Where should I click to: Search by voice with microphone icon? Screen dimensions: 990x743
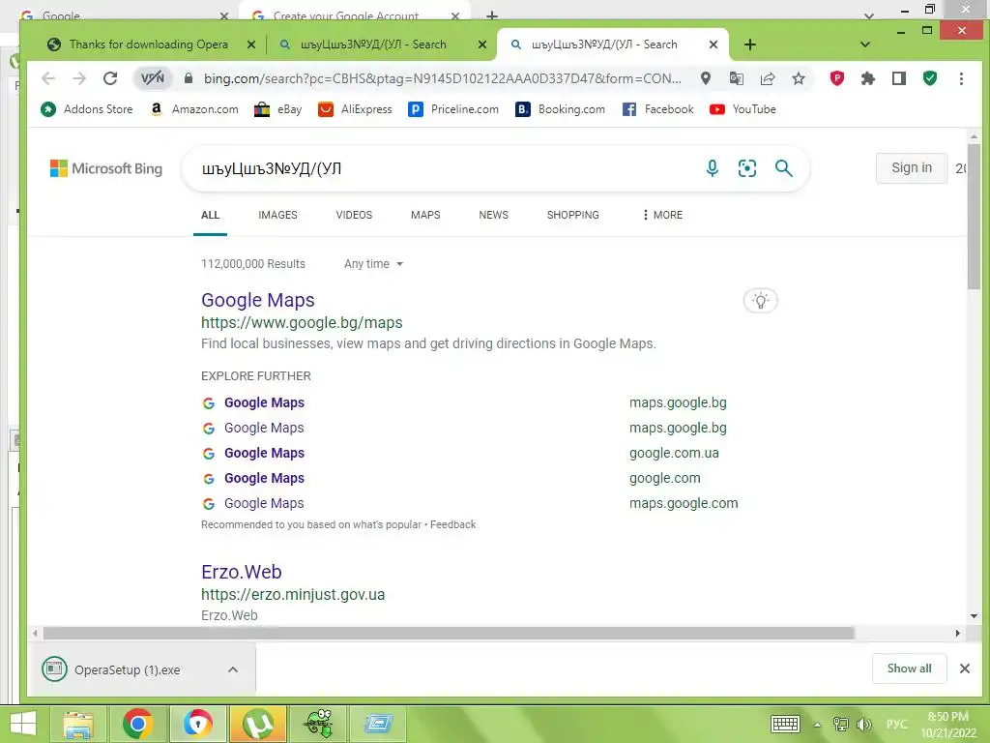pos(713,168)
